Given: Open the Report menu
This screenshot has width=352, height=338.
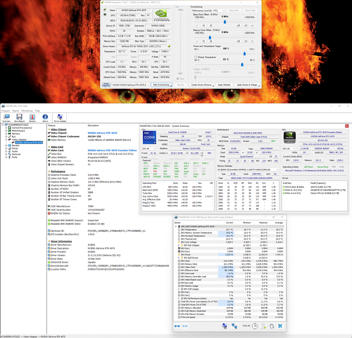Looking at the screenshot, I should coord(16,111).
